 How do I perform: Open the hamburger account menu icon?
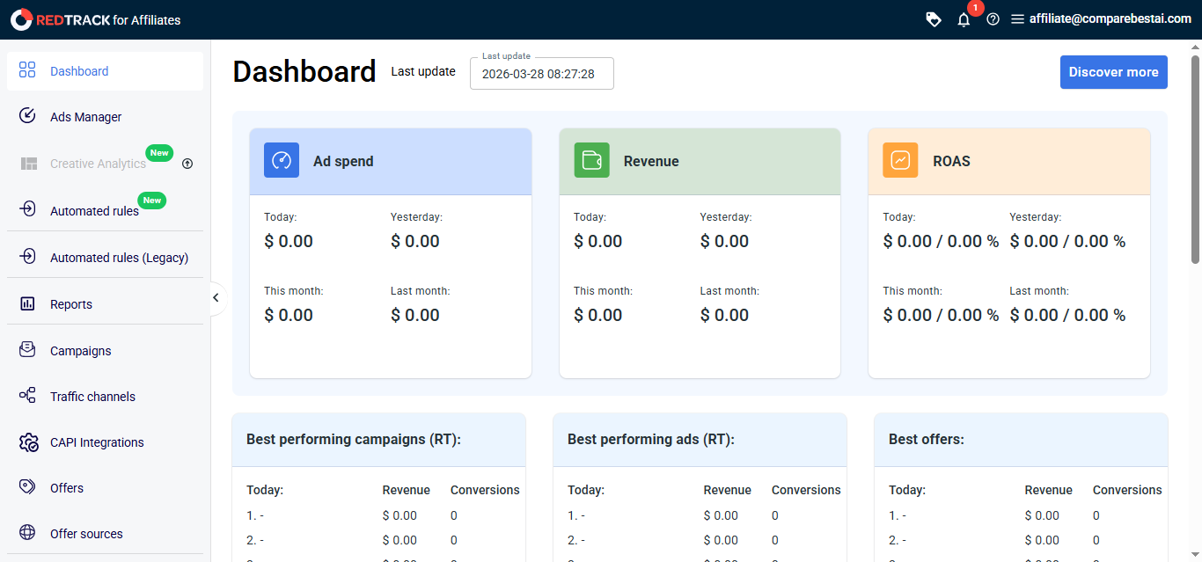coord(1017,19)
